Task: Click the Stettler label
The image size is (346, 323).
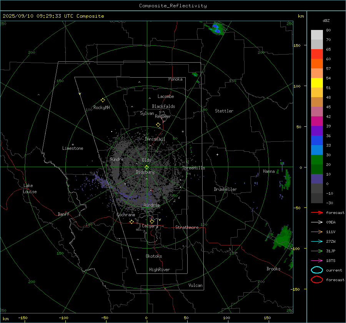Action: pos(224,111)
